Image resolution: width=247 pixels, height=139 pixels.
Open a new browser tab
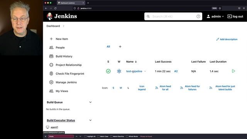[x=88, y=3]
